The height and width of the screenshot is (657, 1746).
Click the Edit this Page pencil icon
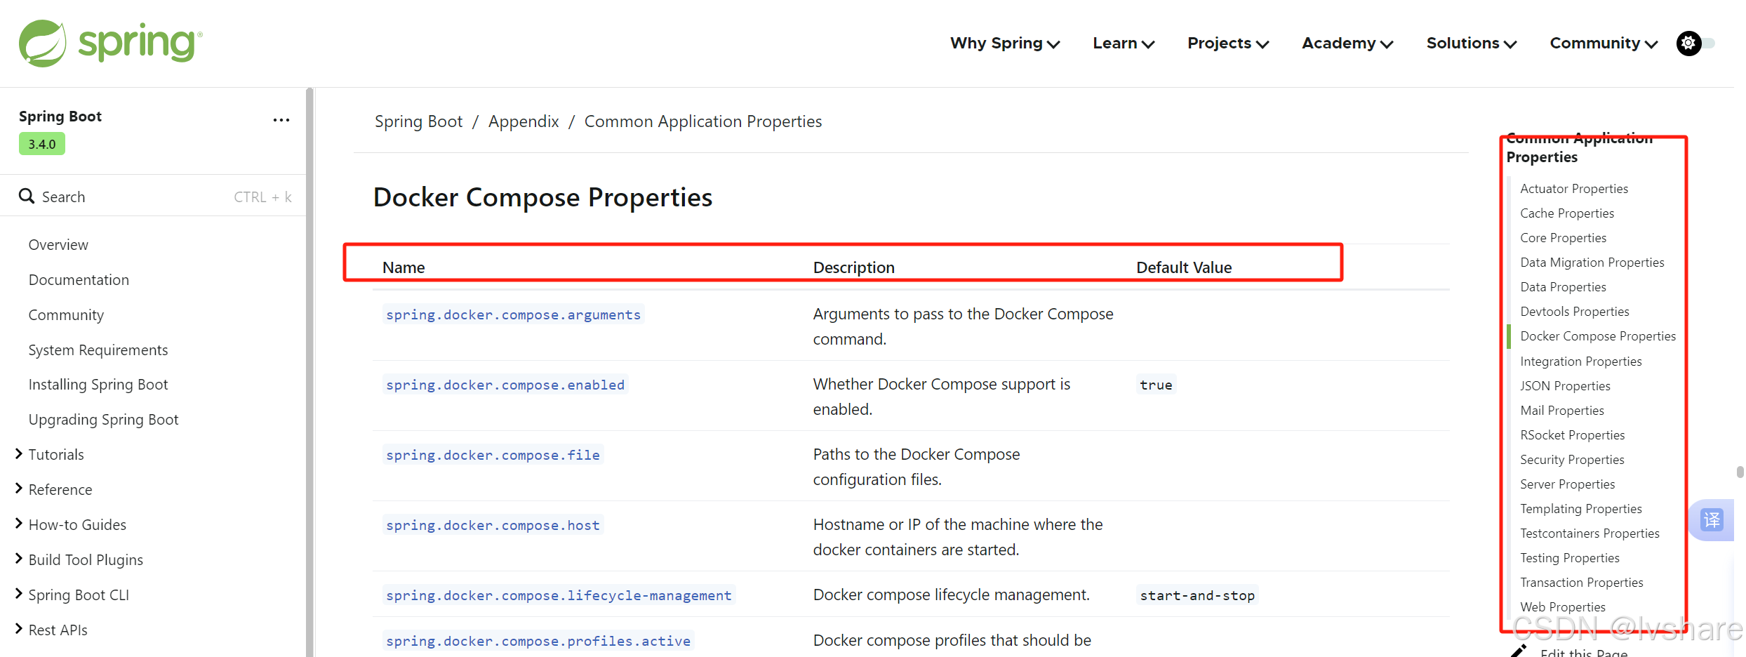click(x=1519, y=651)
